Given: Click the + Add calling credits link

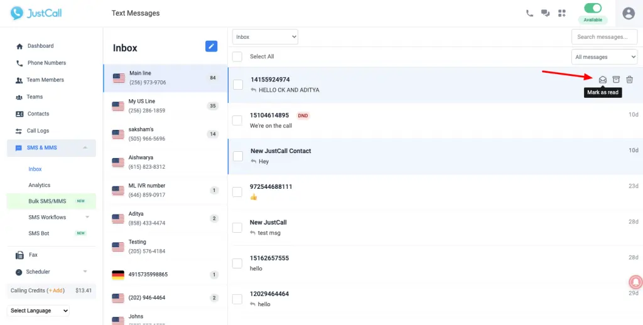Looking at the screenshot, I should tap(56, 290).
